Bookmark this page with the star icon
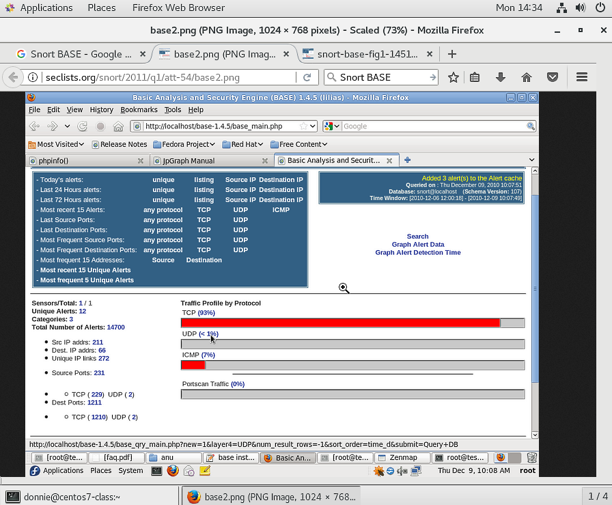Viewport: 612px width, 505px height. coord(453,77)
